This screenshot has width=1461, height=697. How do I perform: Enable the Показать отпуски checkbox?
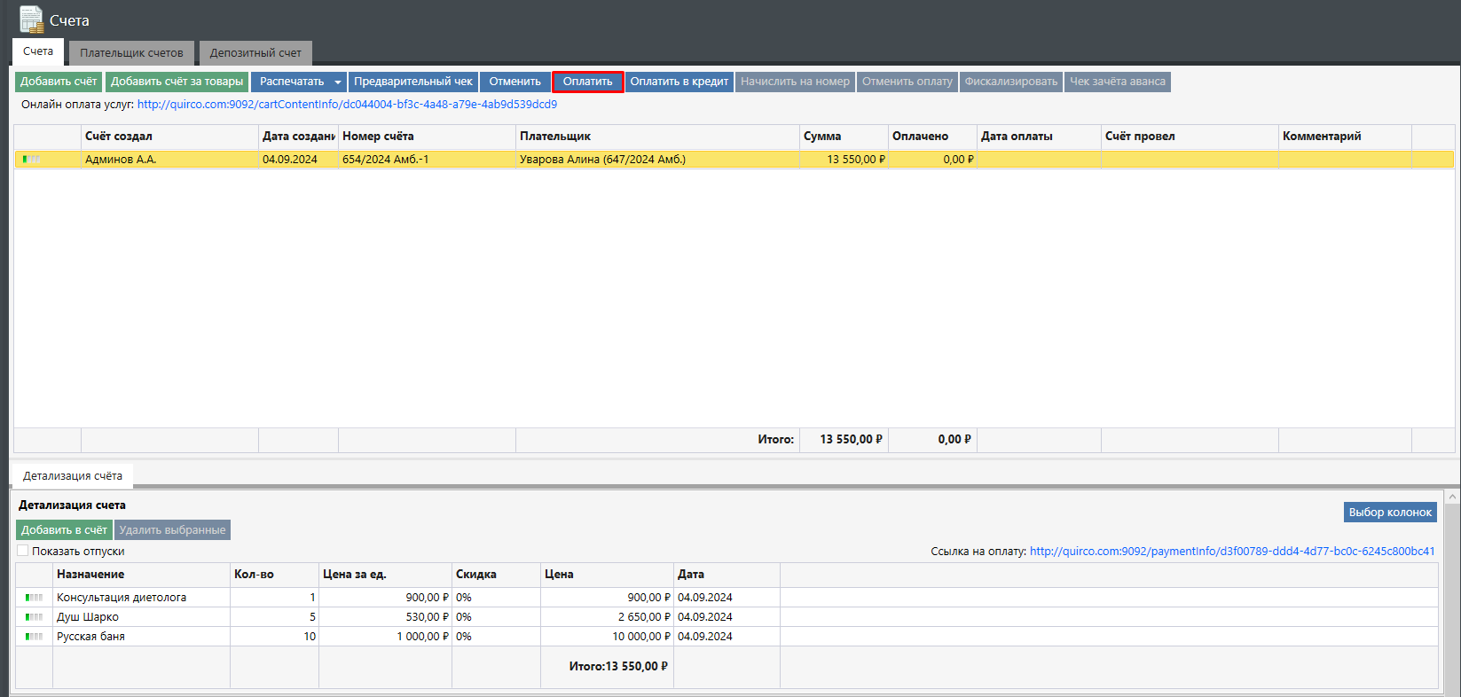23,551
